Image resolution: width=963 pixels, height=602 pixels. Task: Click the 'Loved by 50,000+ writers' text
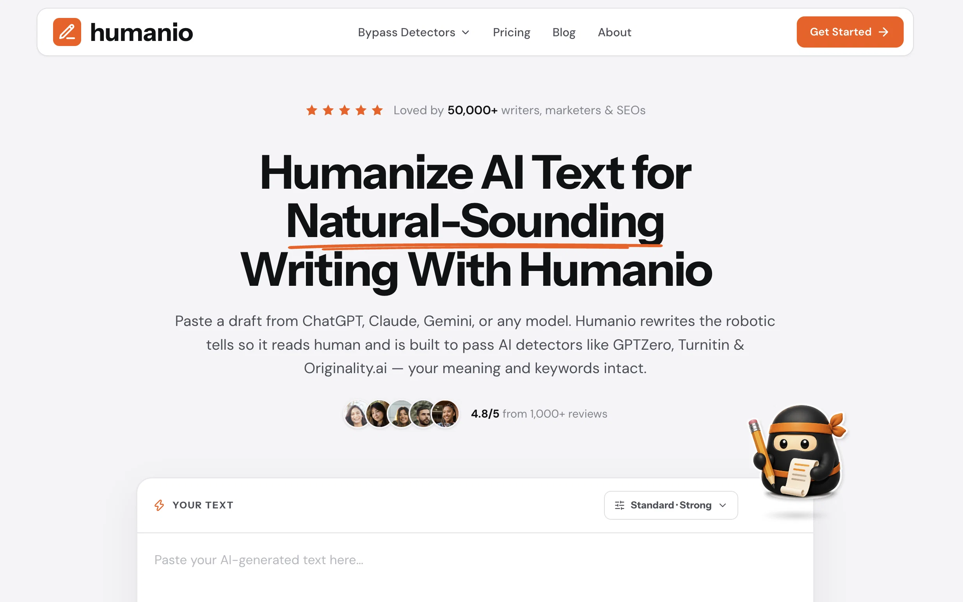(x=519, y=110)
